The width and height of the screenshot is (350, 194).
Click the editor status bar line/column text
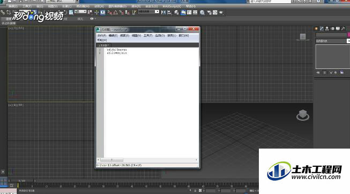(119, 165)
